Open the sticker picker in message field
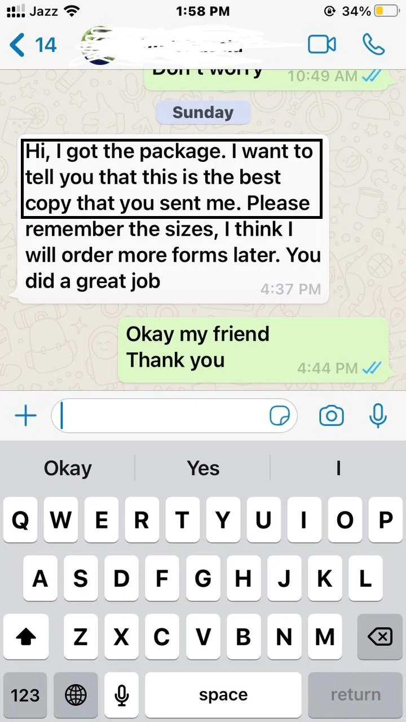Screen dimensions: 406x722 tap(280, 416)
